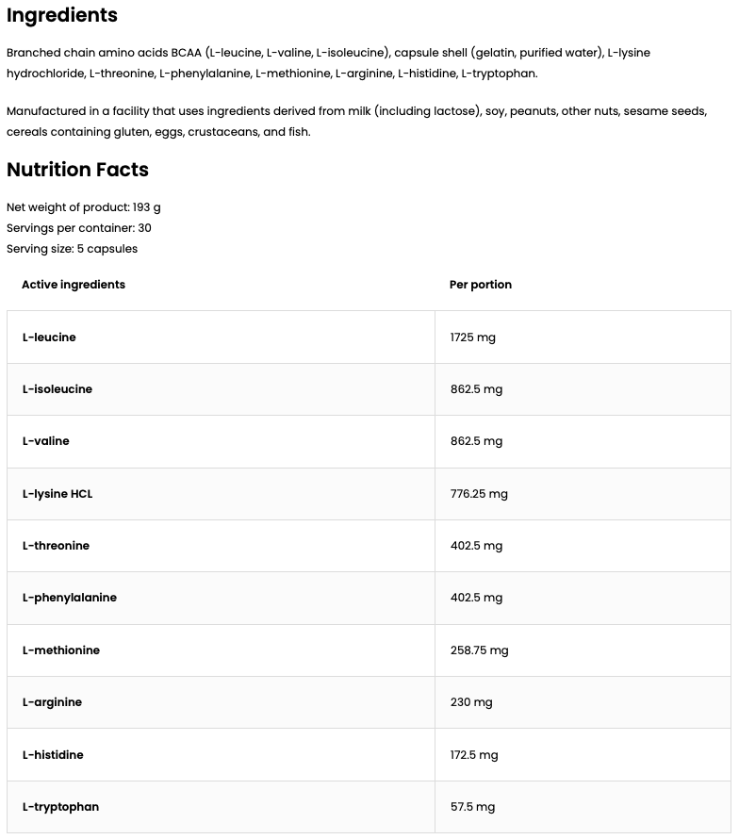Click the Ingredients heading

click(x=62, y=15)
